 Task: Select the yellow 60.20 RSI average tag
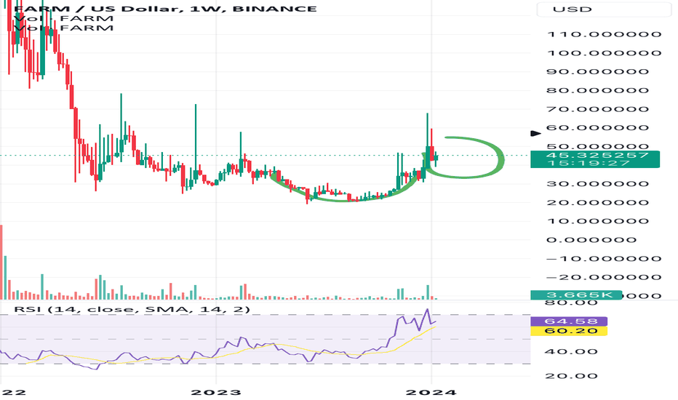tap(569, 331)
